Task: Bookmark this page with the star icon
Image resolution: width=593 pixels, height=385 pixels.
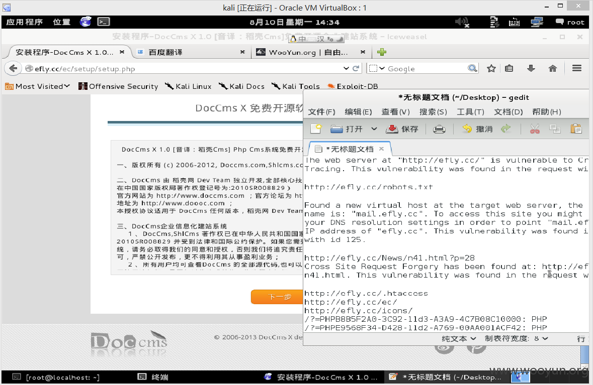Action: coord(491,68)
